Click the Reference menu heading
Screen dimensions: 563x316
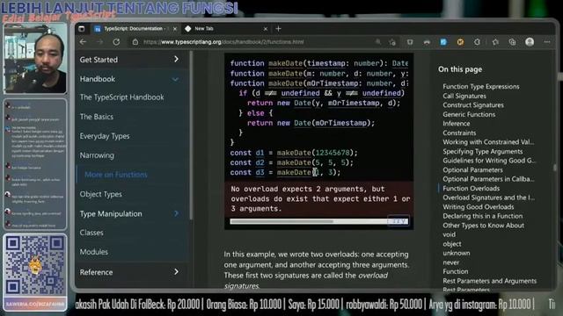(x=96, y=272)
